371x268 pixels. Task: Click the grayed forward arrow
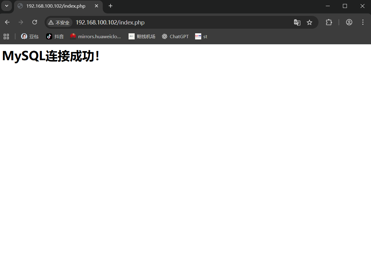tap(21, 22)
